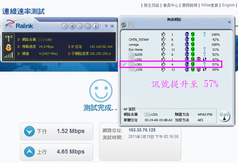Click the 4.65 Mbps upload result
Screen dimensions: 238x163
71,152
